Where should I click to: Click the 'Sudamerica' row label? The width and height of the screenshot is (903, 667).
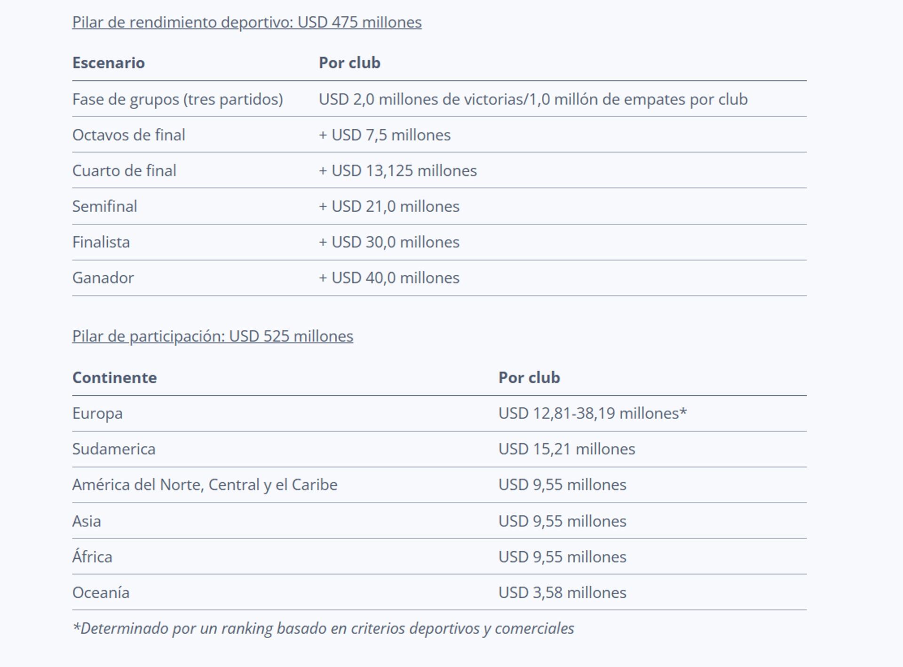[114, 449]
